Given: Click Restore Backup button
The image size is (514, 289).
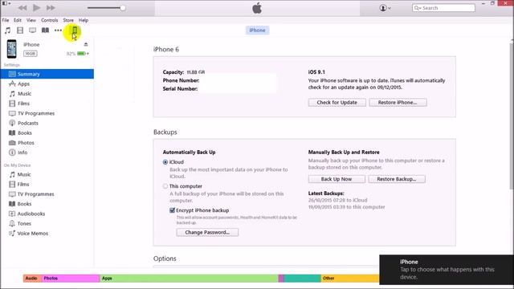Looking at the screenshot, I should [x=397, y=179].
